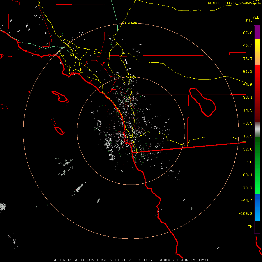Click the 0.5 DEG elevation text in caption
The height and width of the screenshot is (262, 262).
pyautogui.click(x=143, y=260)
